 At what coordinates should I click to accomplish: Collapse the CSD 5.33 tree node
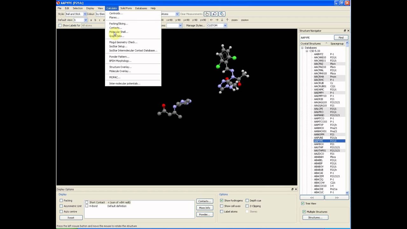pos(307,51)
